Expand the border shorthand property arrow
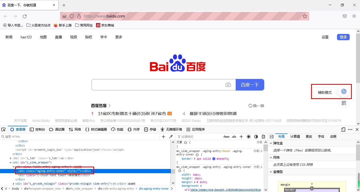The width and height of the screenshot is (360, 192). click(x=195, y=159)
